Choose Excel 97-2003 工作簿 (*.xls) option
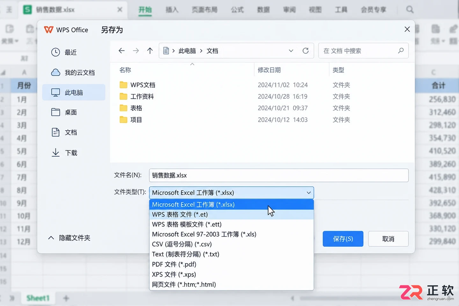Screen dimensions: 459x306 tap(231, 234)
